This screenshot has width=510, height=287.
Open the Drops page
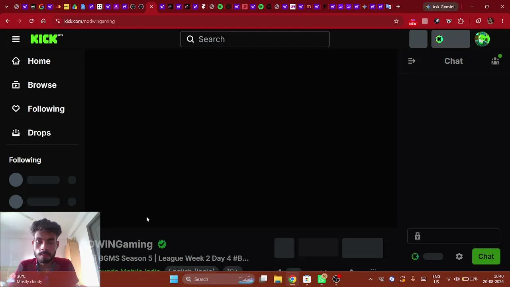pos(39,133)
